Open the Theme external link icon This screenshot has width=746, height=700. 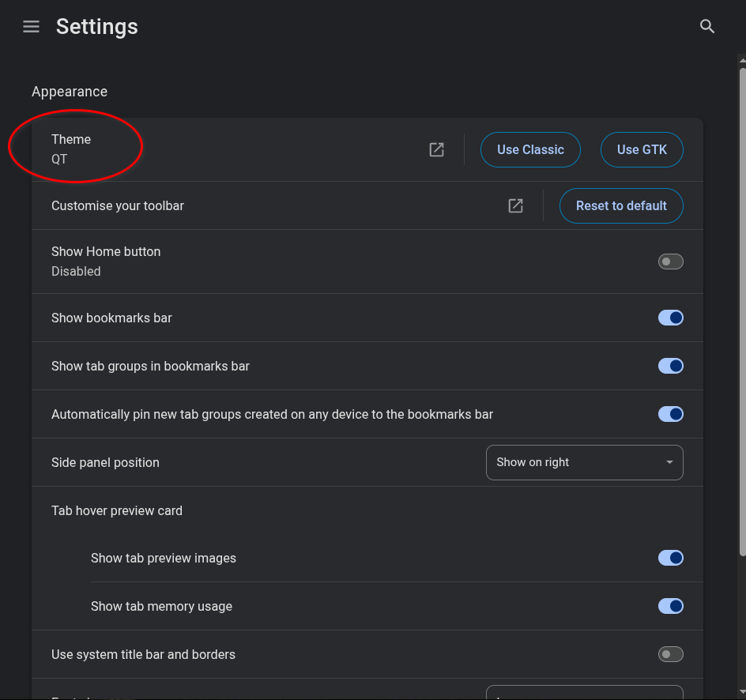tap(436, 149)
